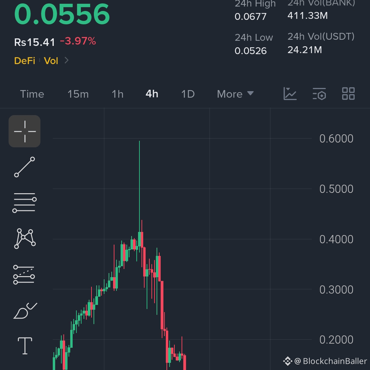
Task: Click the -3.97% change value
Action: tap(78, 41)
